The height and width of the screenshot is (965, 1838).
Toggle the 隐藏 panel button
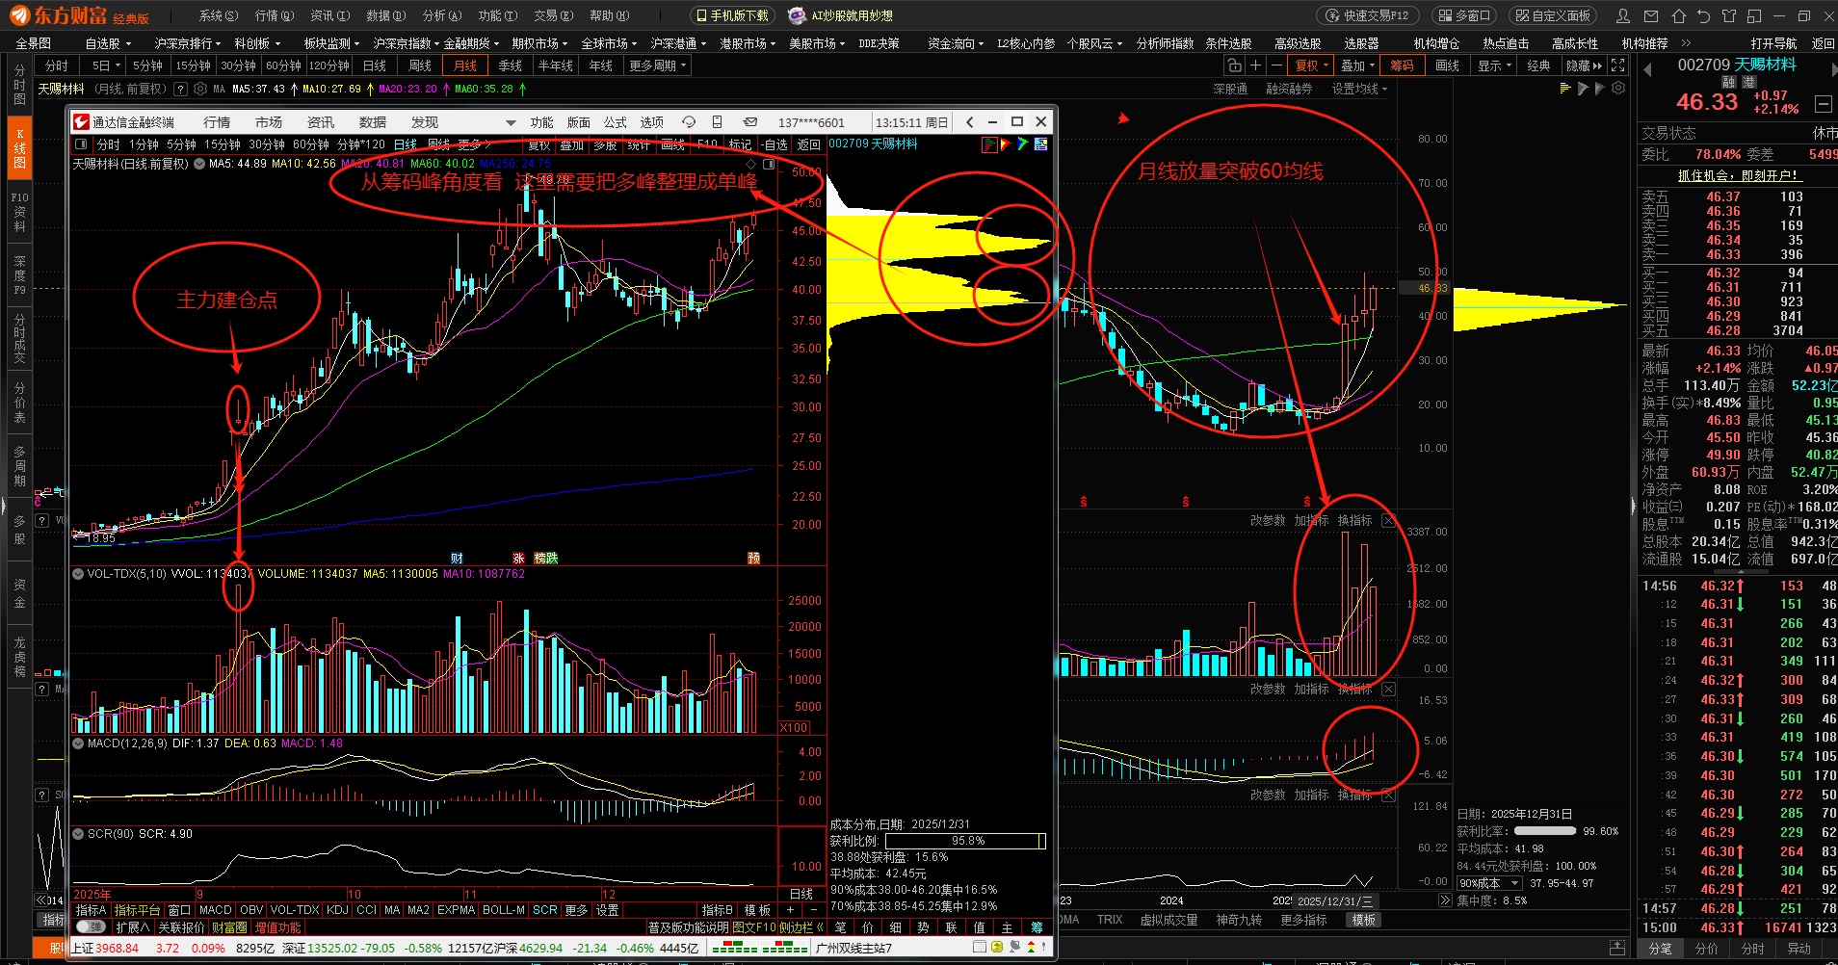pos(1584,65)
